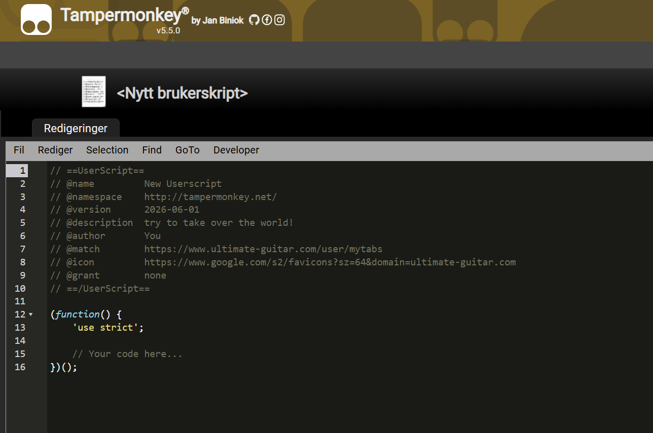The height and width of the screenshot is (433, 653).
Task: Click line number 7 in the gutter
Action: click(x=23, y=249)
